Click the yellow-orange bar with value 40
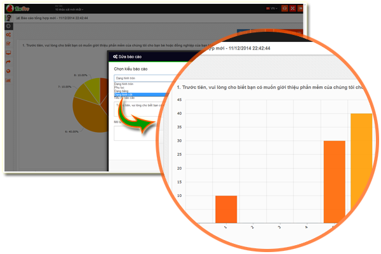Image resolution: width=381 pixels, height=254 pixels. [361, 163]
